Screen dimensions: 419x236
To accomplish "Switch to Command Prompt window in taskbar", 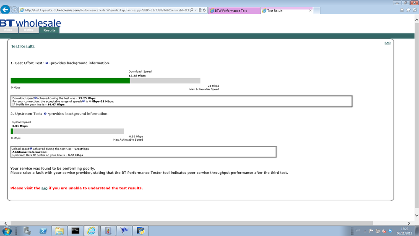I will tap(75, 231).
